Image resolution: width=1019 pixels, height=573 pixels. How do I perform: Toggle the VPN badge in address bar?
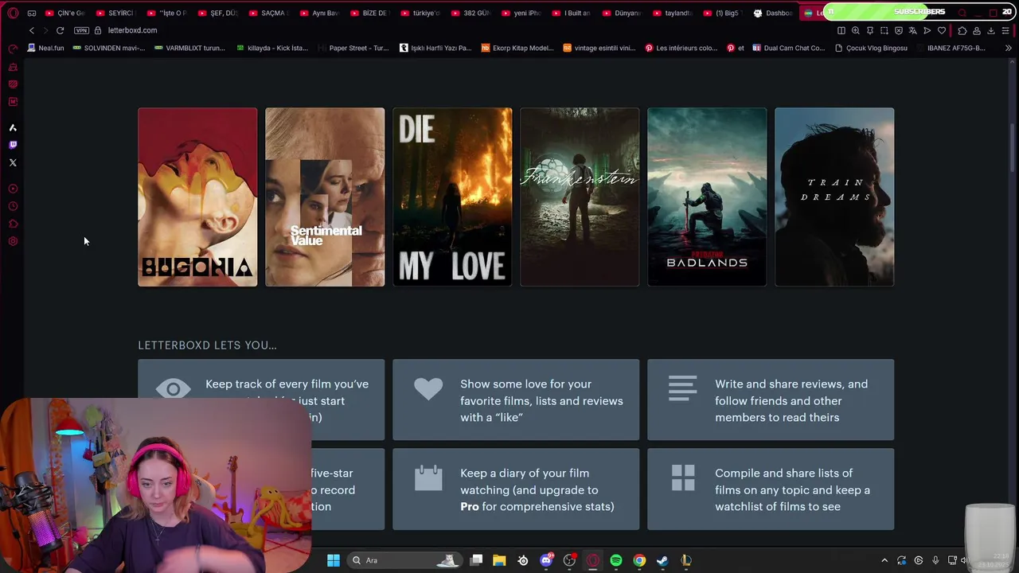[81, 30]
